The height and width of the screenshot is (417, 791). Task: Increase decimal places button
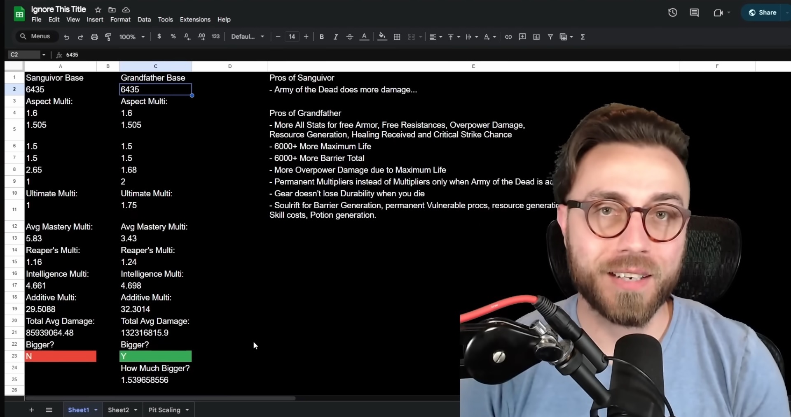coord(201,37)
